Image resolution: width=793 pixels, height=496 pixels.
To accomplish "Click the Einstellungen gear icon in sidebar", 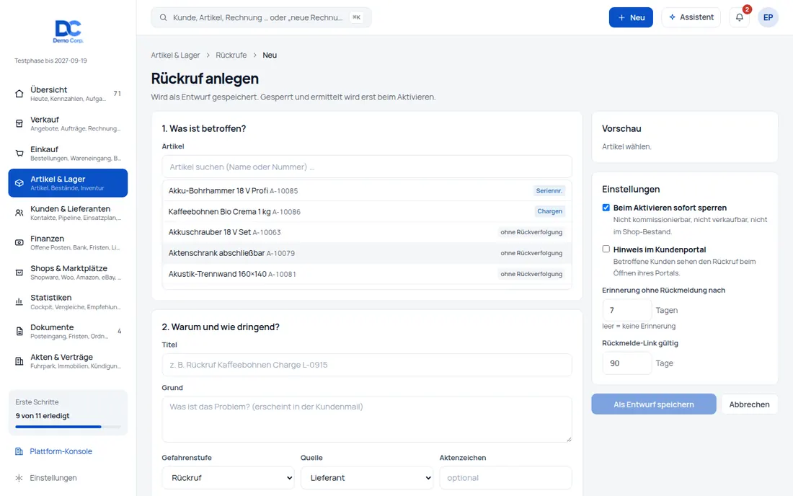I will point(19,478).
